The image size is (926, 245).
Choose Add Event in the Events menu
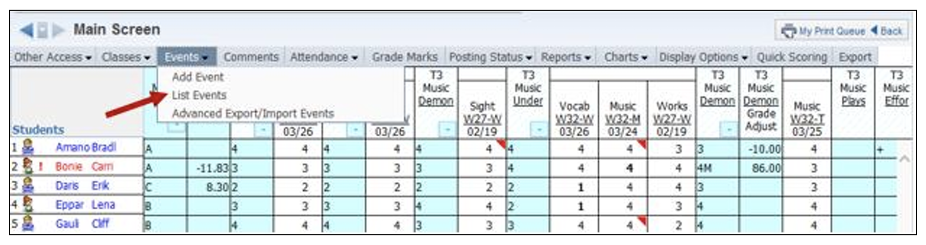pos(198,77)
